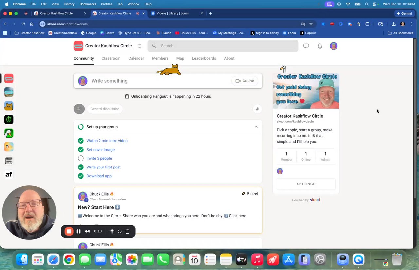
Task: Click the Gemini button in Chrome
Action: click(x=404, y=13)
